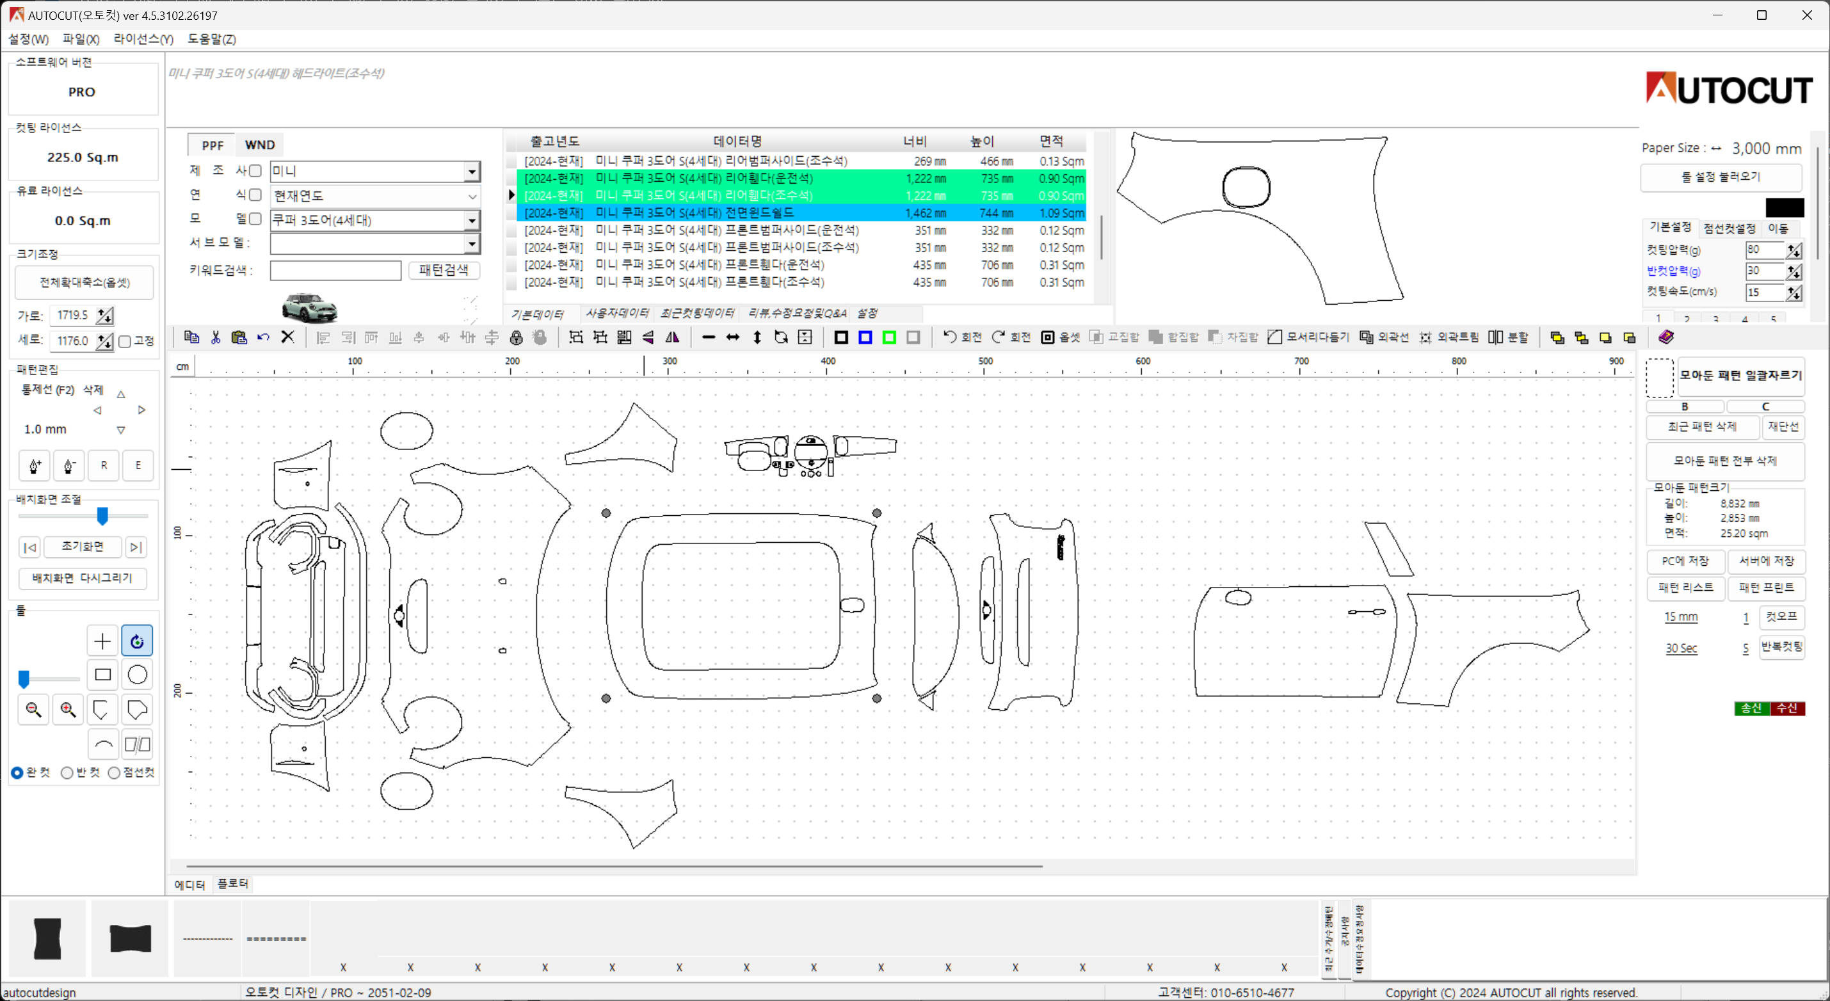Select the circle shape tool
The height and width of the screenshot is (1001, 1830).
(137, 675)
